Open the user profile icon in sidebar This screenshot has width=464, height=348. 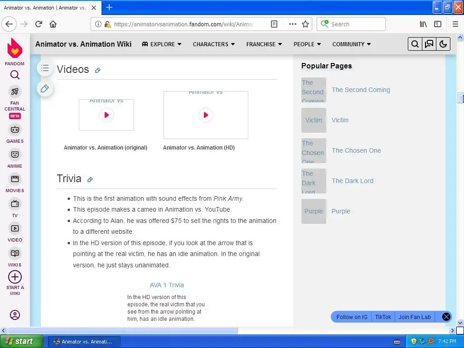15,315
